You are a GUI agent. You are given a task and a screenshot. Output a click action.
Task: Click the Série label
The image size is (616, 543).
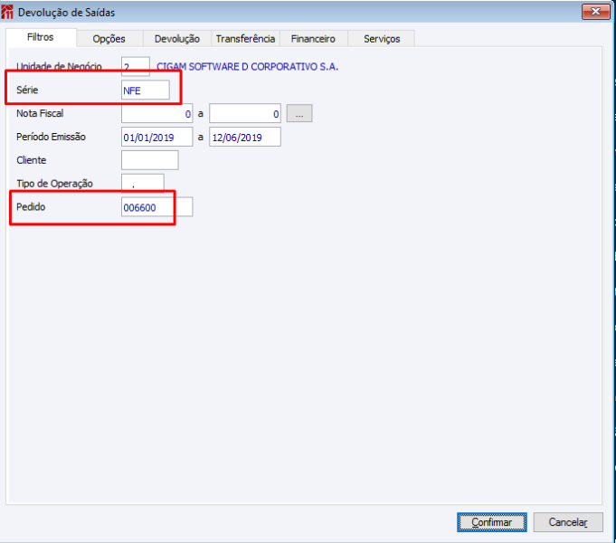(27, 90)
